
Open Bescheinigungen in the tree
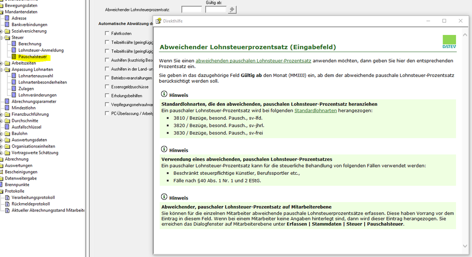(x=21, y=172)
